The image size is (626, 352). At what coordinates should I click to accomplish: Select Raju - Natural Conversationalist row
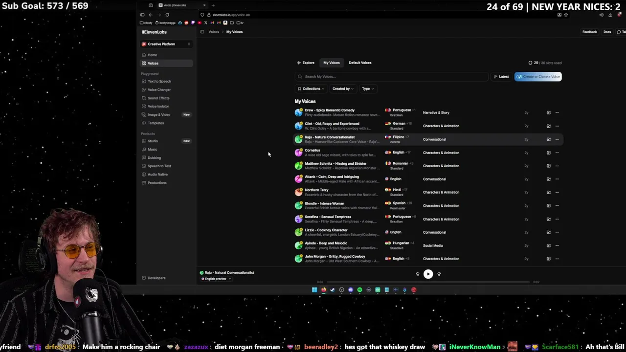(428, 139)
